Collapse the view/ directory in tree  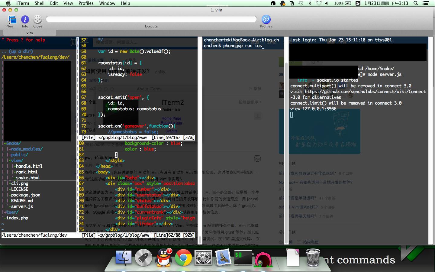coord(16,160)
